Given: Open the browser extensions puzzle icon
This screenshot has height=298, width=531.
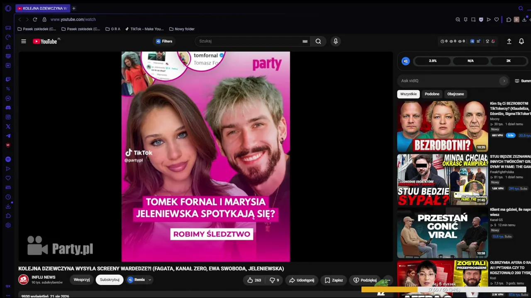Looking at the screenshot, I should [509, 19].
